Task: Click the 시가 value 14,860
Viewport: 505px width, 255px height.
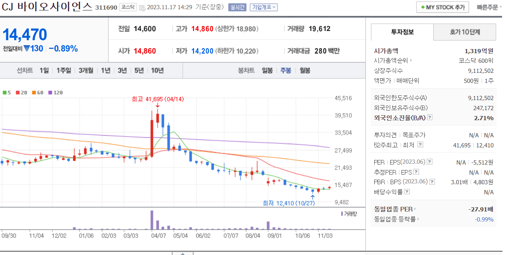Action: (x=145, y=51)
